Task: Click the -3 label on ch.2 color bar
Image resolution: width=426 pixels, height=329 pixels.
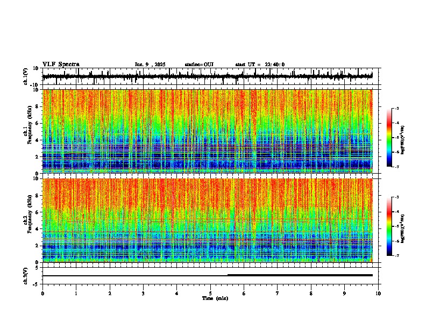Action: [396, 197]
